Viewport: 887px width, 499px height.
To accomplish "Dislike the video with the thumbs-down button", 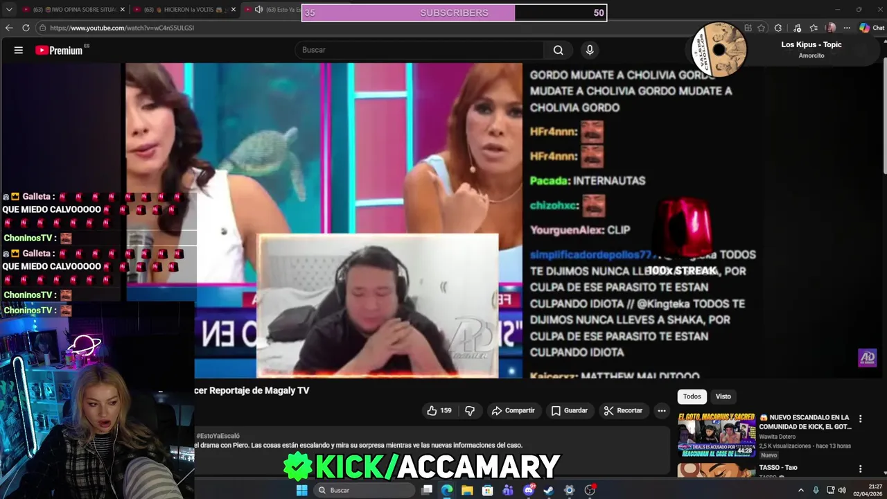I will tap(470, 410).
